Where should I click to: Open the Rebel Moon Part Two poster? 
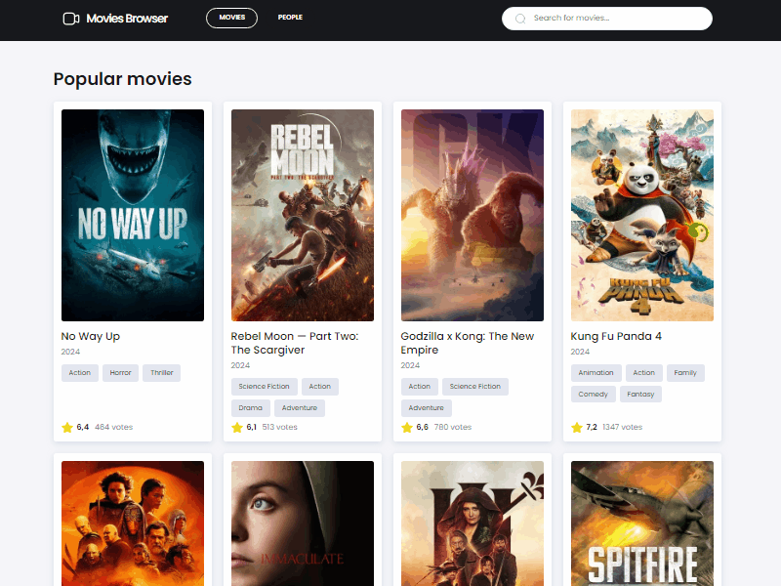pos(303,215)
